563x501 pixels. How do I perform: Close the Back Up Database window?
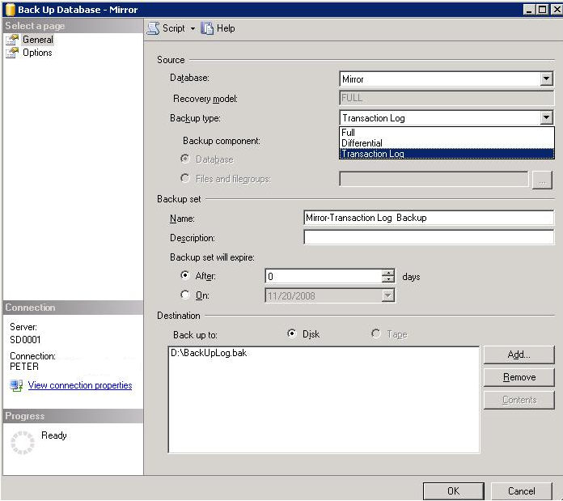coord(556,10)
